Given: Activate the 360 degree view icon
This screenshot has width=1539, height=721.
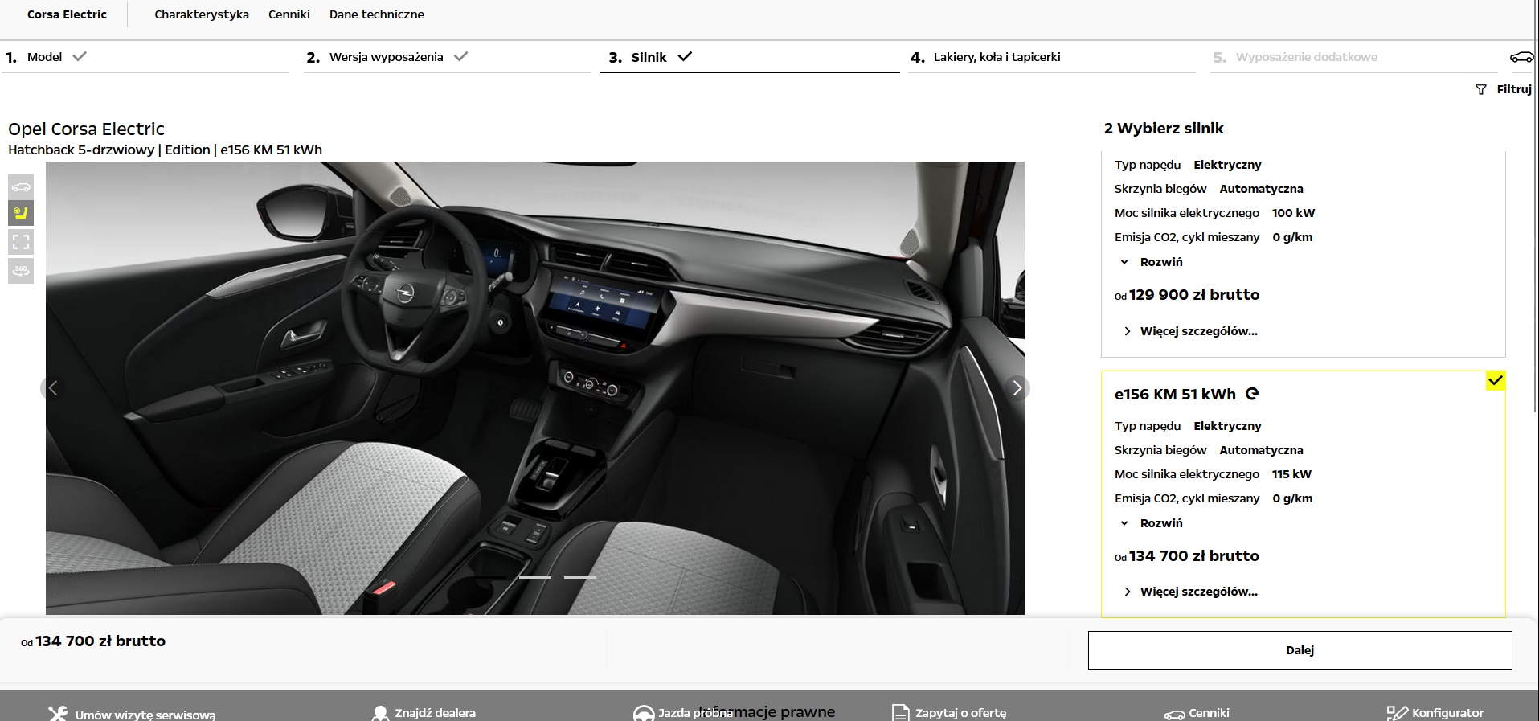Looking at the screenshot, I should [x=21, y=271].
